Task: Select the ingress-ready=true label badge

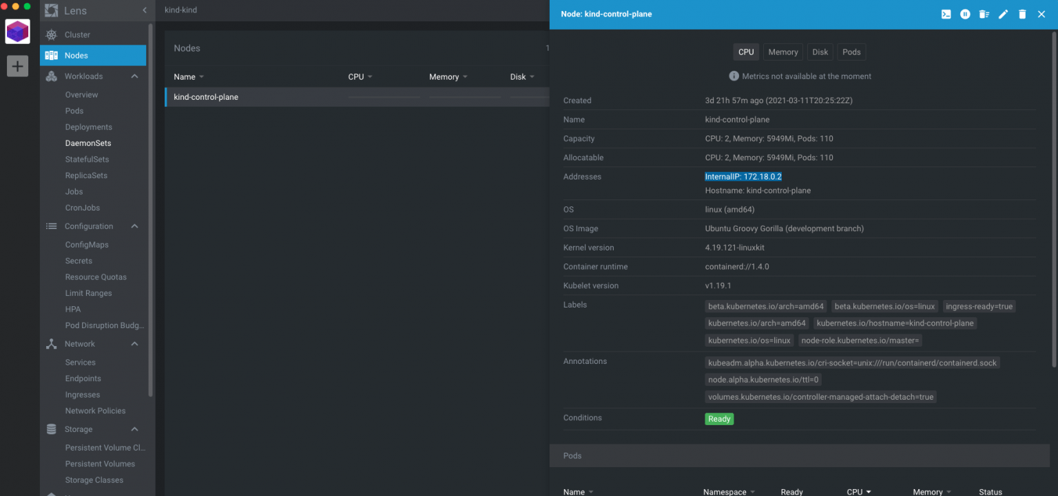Action: click(979, 306)
